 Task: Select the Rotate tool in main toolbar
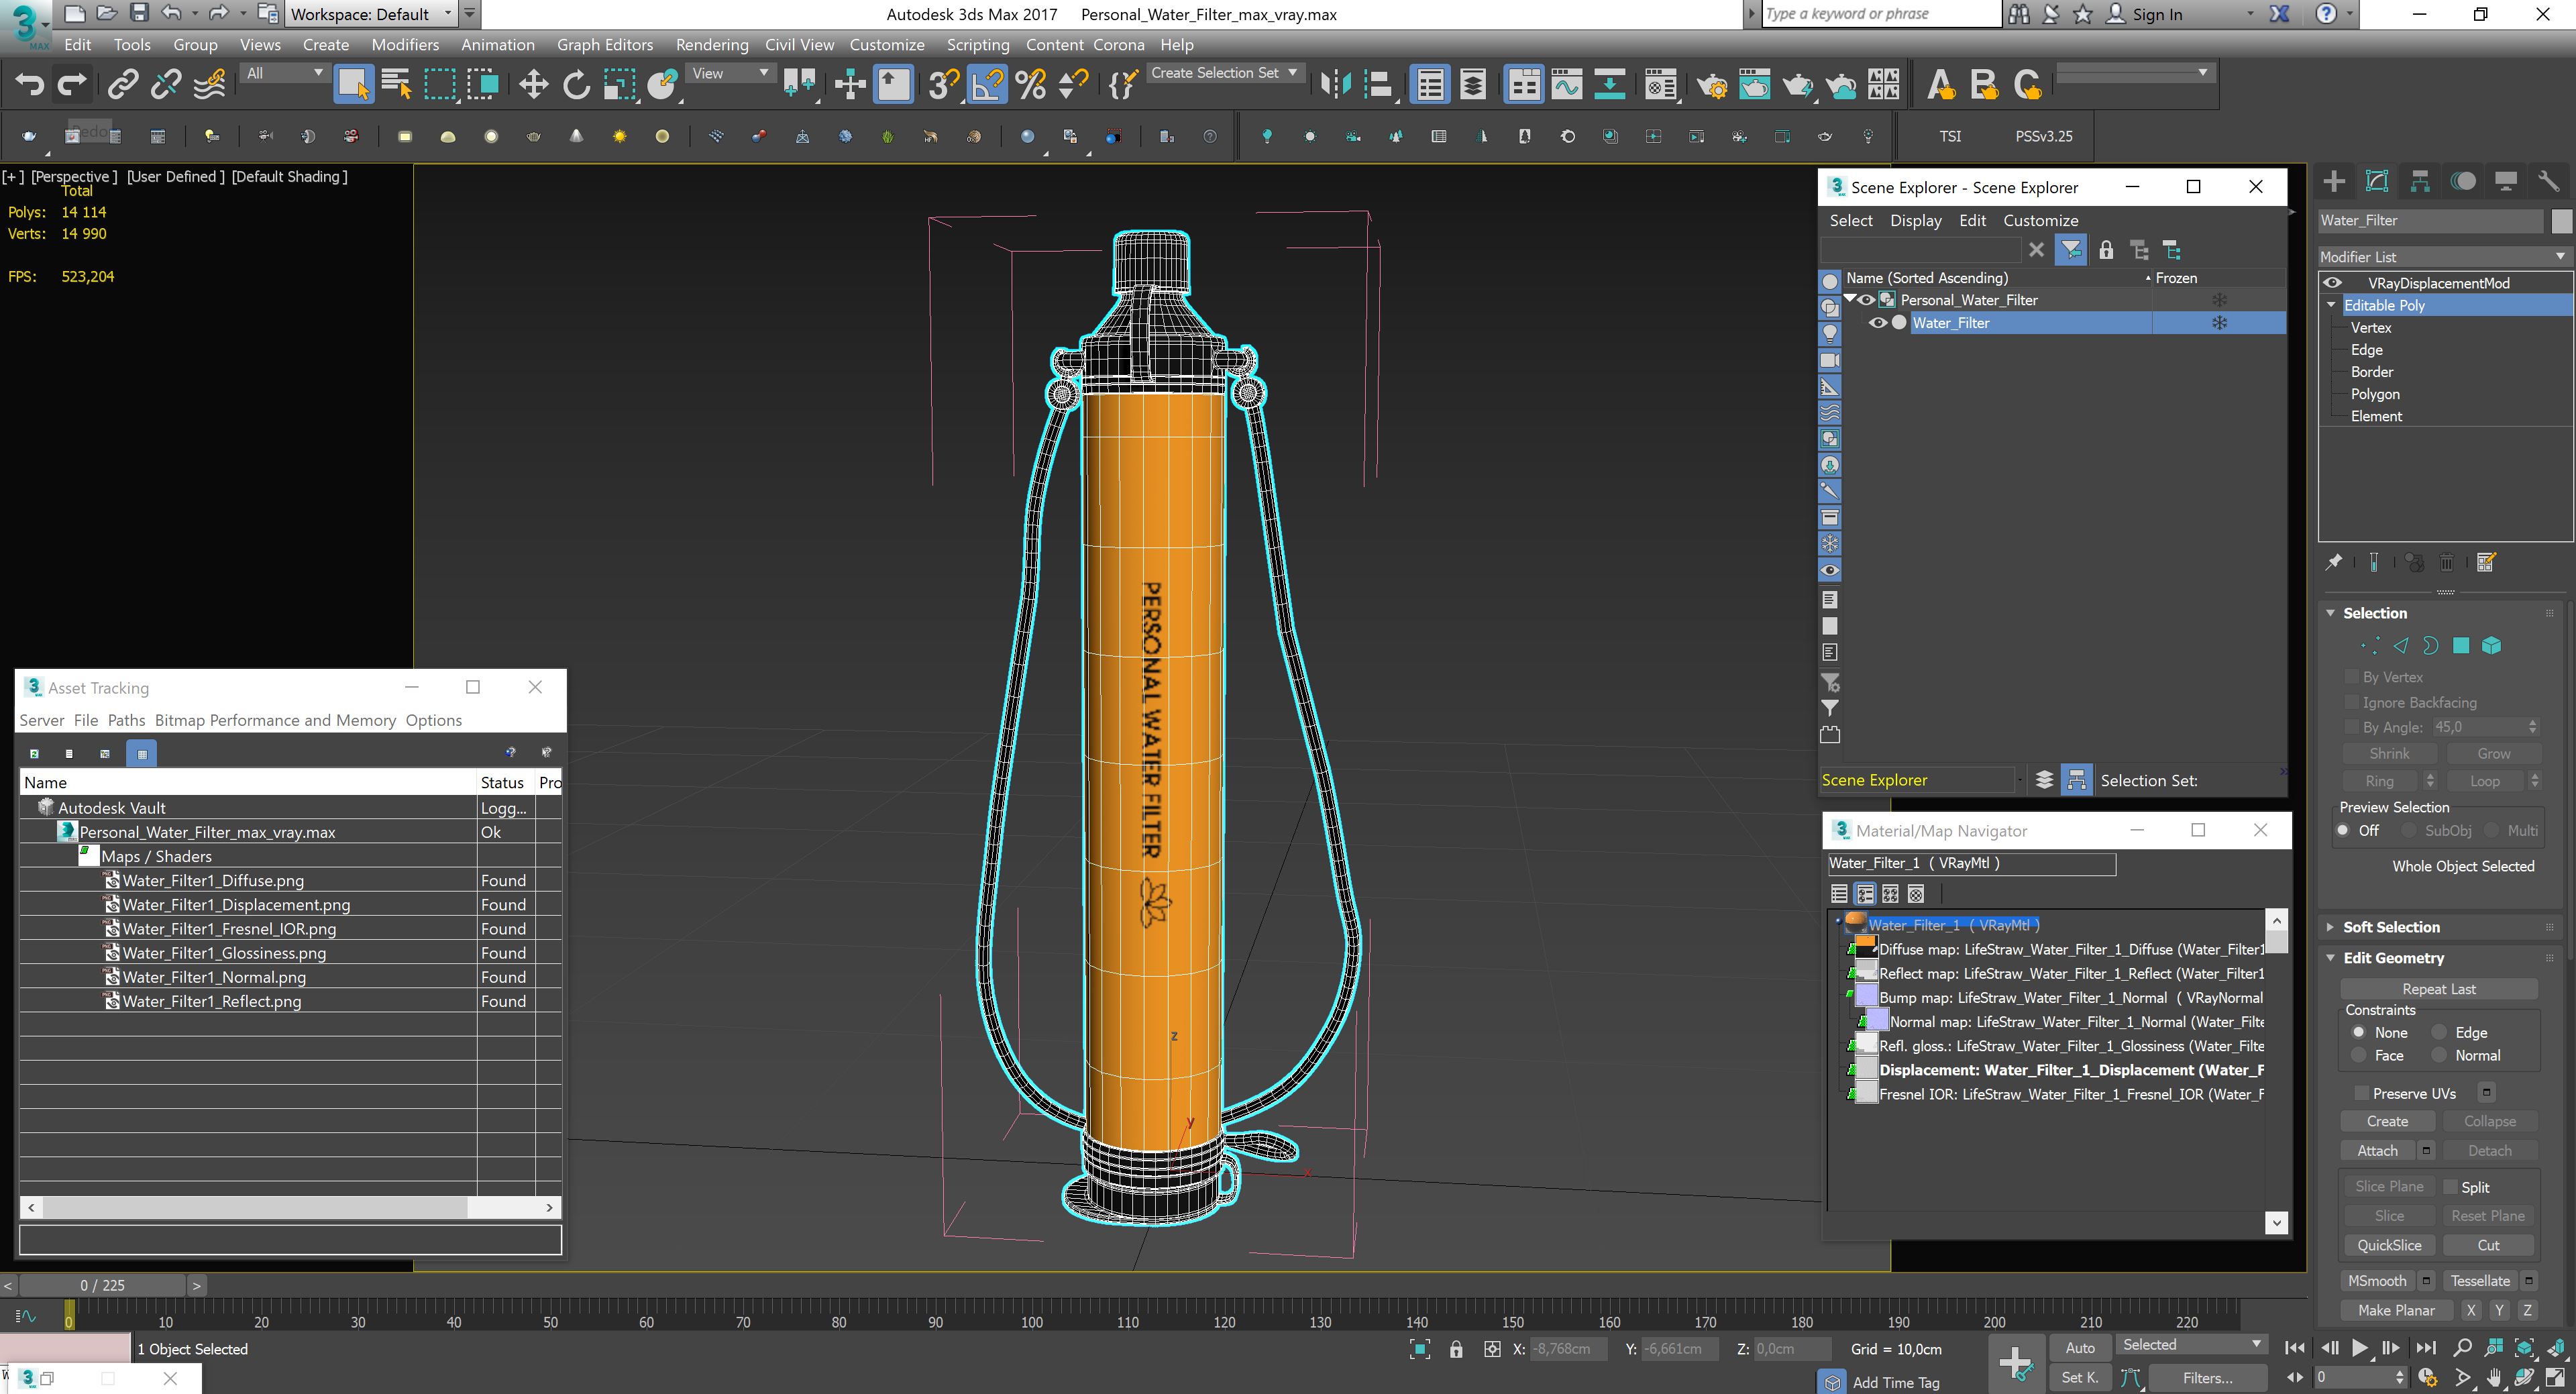576,85
